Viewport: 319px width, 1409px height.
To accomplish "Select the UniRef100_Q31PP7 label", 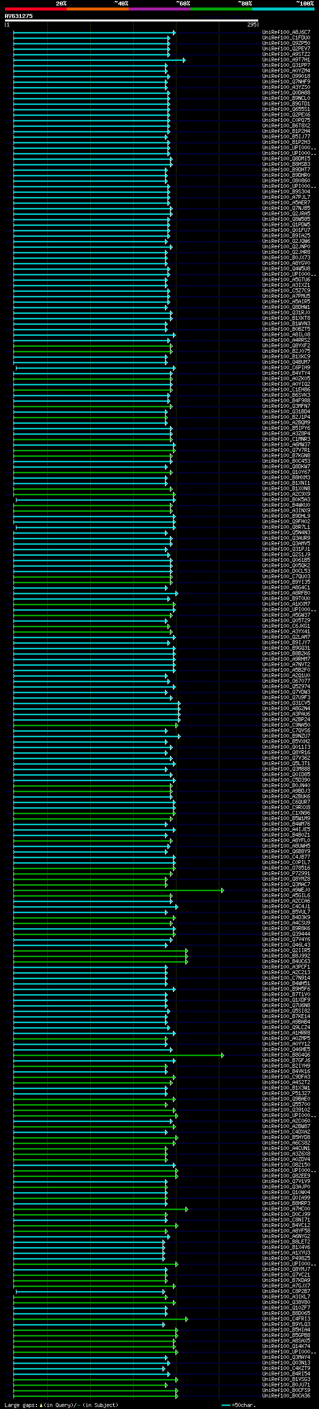I will (x=286, y=65).
